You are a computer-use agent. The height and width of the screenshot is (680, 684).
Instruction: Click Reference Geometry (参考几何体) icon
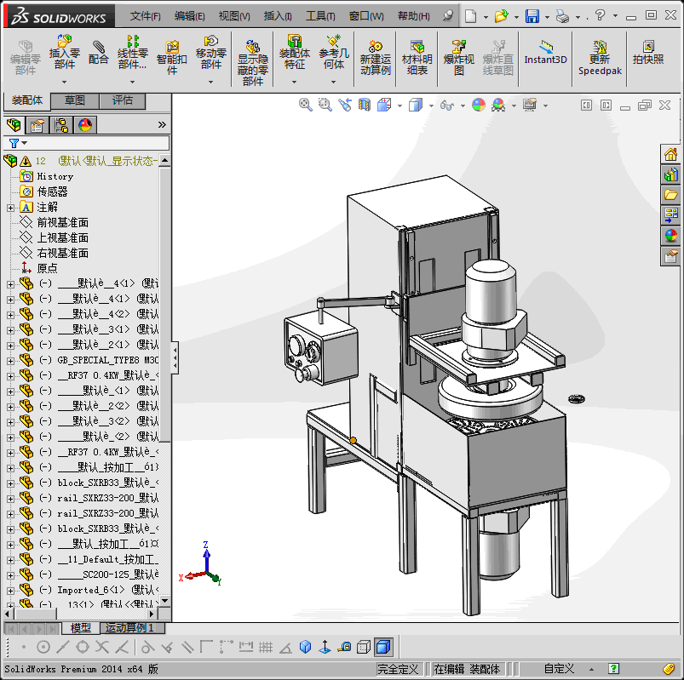pos(334,41)
